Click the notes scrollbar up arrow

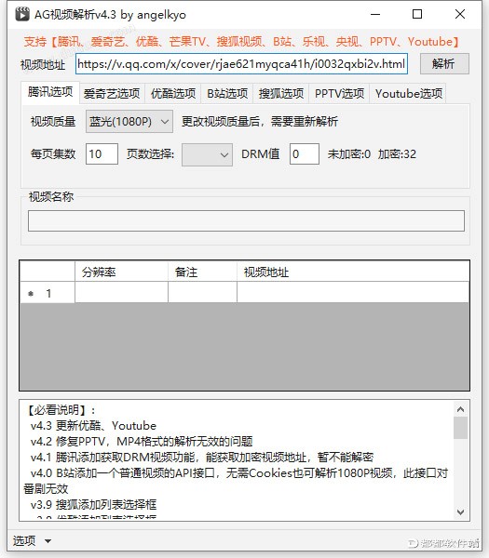(460, 409)
